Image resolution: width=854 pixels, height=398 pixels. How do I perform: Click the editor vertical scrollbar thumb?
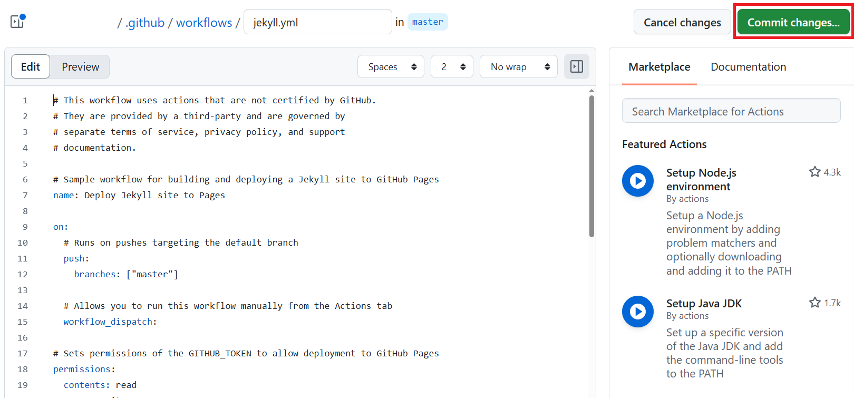(591, 166)
